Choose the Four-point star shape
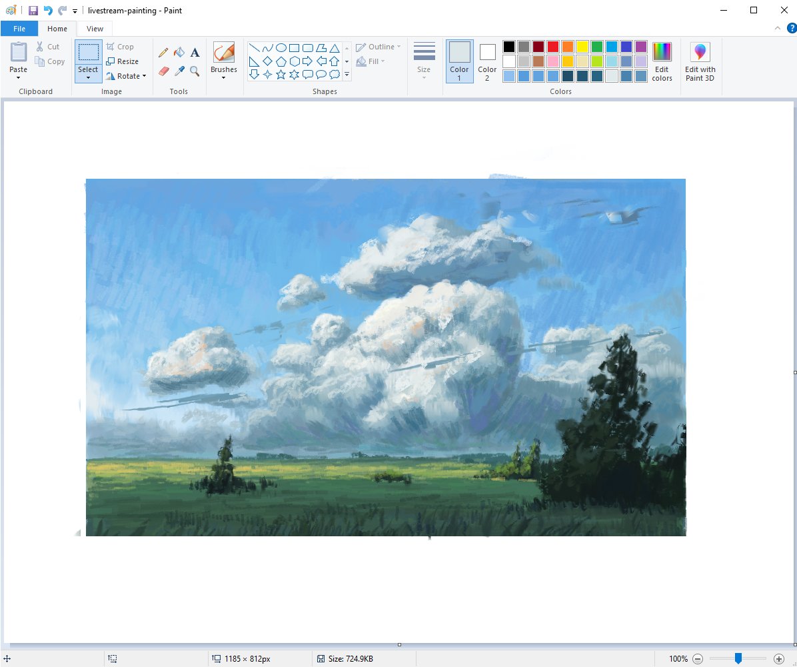Image resolution: width=797 pixels, height=667 pixels. pos(267,75)
